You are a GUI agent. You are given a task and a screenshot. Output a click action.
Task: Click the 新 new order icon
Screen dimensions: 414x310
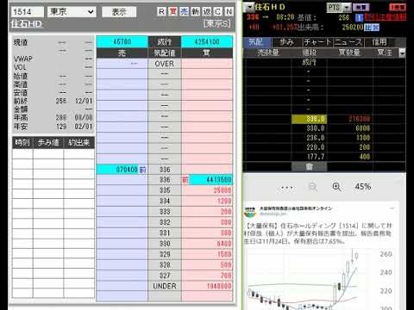195,11
